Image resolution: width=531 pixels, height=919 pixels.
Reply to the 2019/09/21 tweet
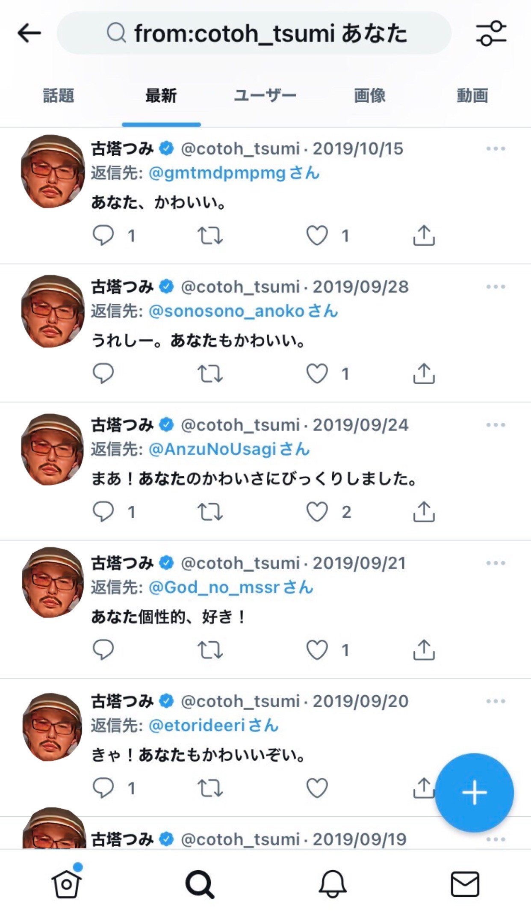tap(103, 650)
